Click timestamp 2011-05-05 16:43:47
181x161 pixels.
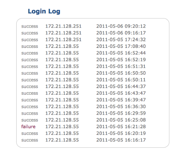coord(121,93)
